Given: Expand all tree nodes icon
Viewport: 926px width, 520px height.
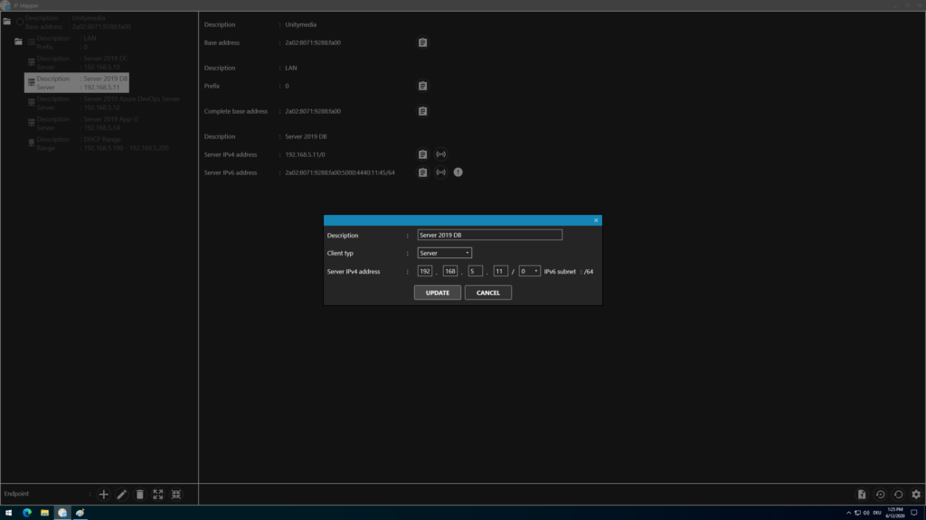Looking at the screenshot, I should 157,494.
